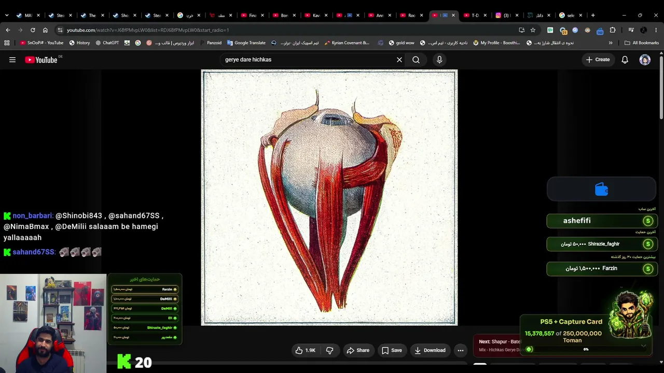664x373 pixels.
Task: Bookmark this page with the star icon
Action: pos(533,30)
